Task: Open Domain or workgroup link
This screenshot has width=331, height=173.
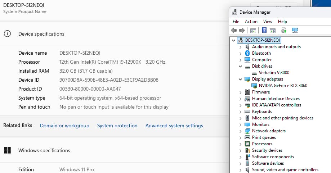Action: click(x=64, y=126)
